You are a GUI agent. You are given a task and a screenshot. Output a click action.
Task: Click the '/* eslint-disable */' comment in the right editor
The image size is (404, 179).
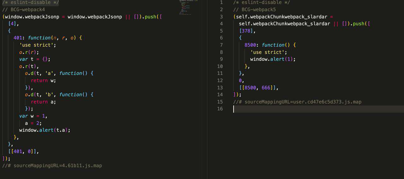coord(262,3)
